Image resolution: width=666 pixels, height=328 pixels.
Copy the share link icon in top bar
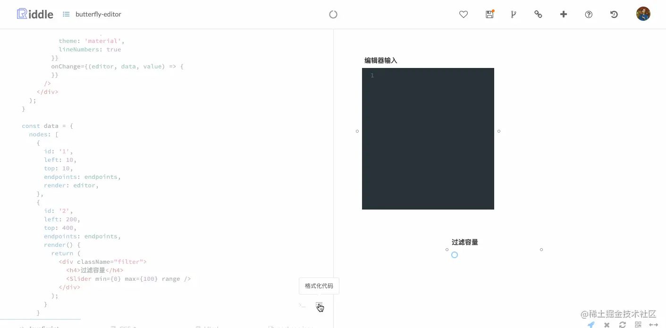pos(538,14)
